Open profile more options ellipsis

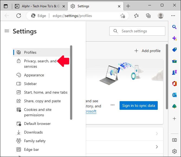113,105
